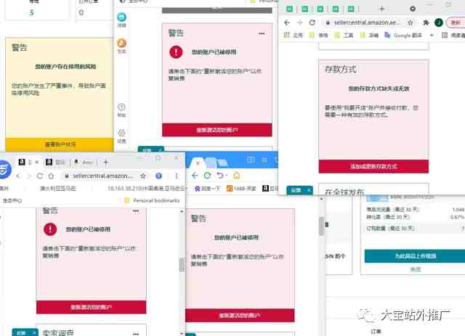Screen dimensions: 465x336
Task: Open the settings gear in left sidebar
Action: click(121, 133)
